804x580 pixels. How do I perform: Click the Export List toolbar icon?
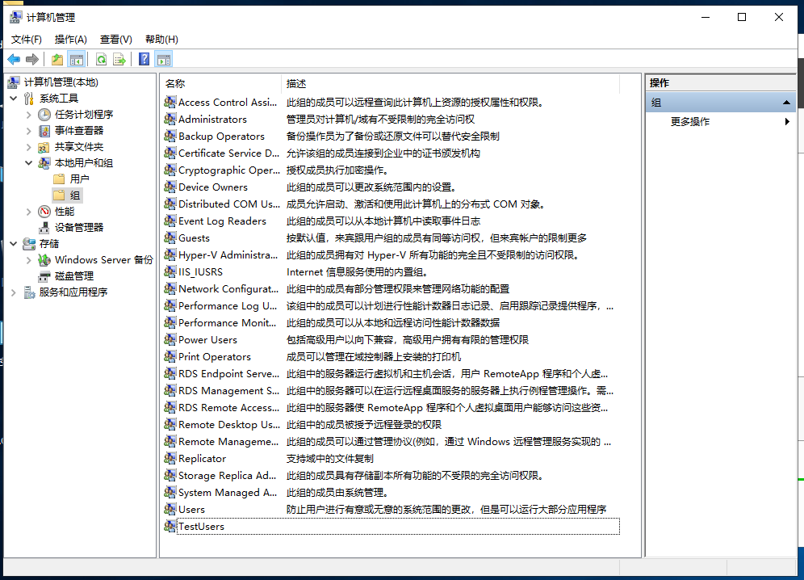pos(119,60)
